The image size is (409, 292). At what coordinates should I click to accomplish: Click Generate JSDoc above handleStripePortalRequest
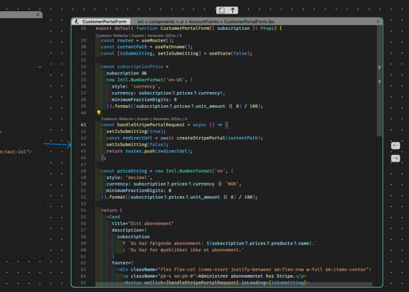tap(167, 119)
